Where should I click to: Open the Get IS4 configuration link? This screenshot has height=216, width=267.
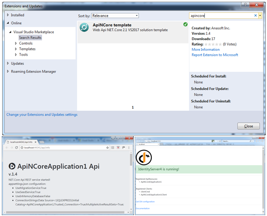(x=145, y=202)
